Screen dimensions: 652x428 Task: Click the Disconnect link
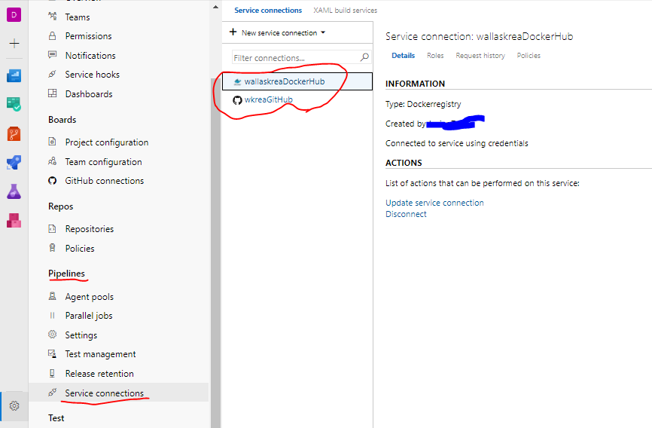point(406,214)
